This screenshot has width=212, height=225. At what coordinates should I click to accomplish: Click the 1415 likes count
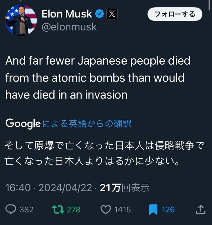click(x=122, y=209)
